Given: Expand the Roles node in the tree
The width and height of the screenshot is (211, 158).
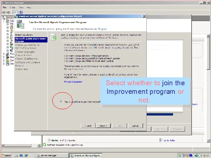Looking at the screenshot, I should 4,21.
